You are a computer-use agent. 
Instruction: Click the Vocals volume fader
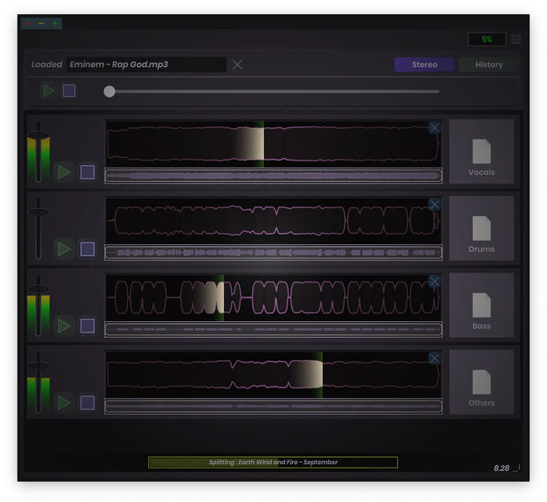coord(38,135)
